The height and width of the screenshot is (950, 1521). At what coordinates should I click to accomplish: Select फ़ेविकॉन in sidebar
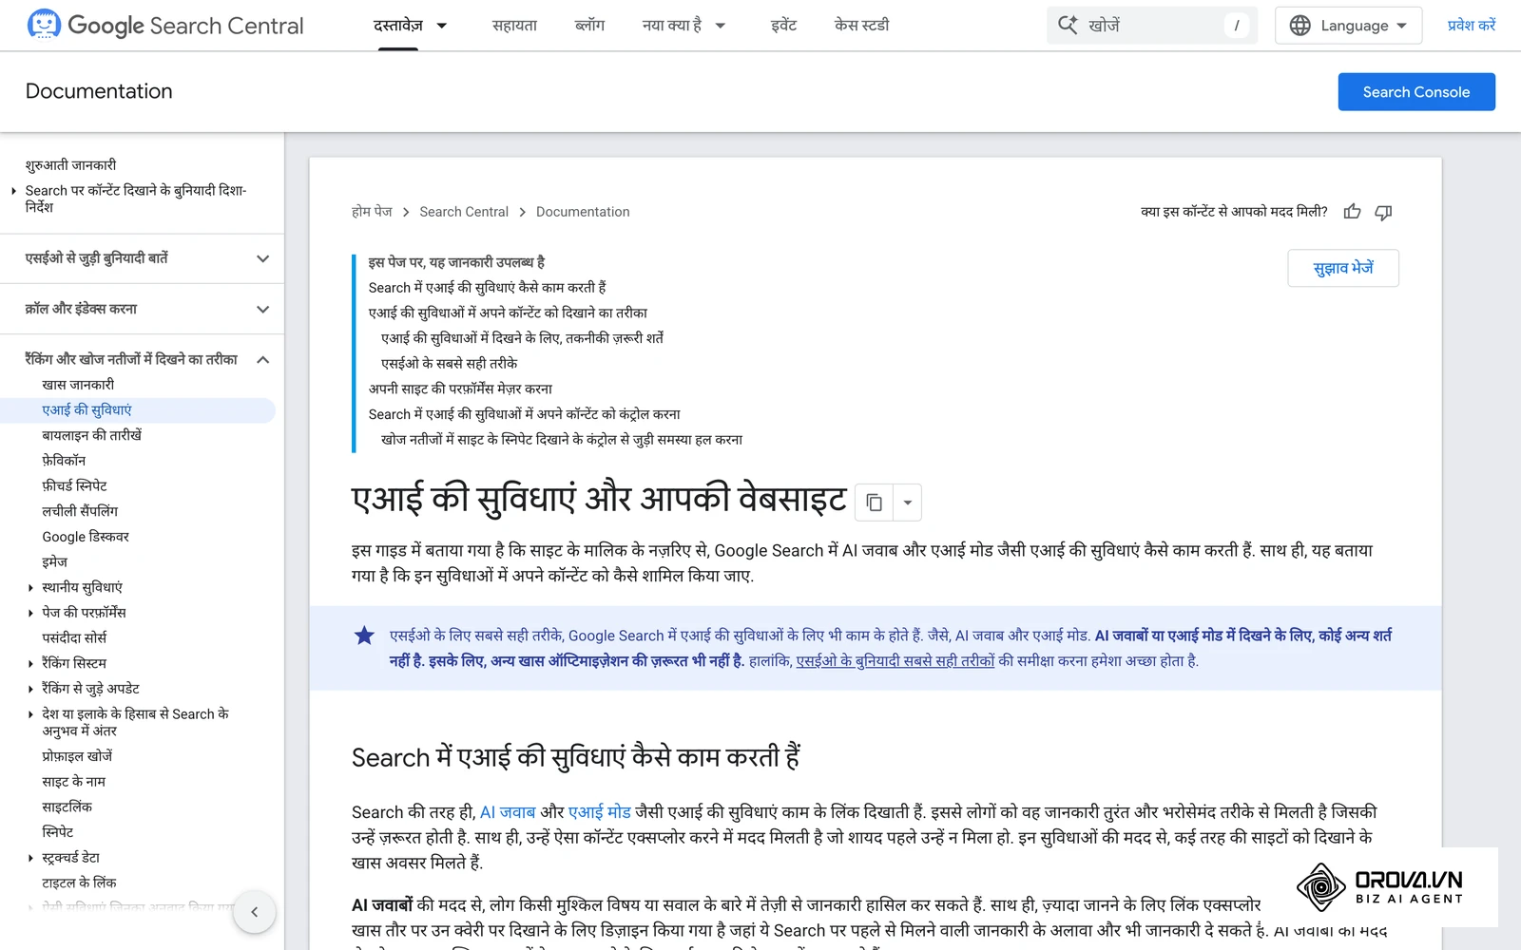point(64,461)
